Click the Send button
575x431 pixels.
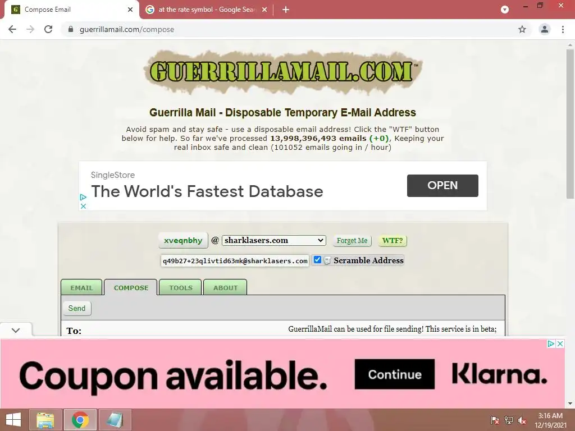pyautogui.click(x=76, y=308)
